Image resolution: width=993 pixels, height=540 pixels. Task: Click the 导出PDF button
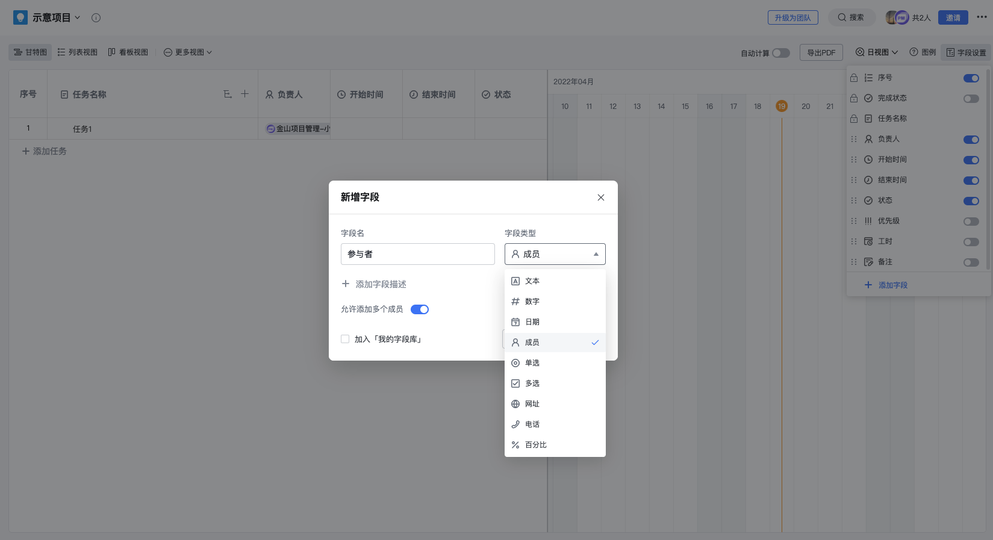[821, 52]
